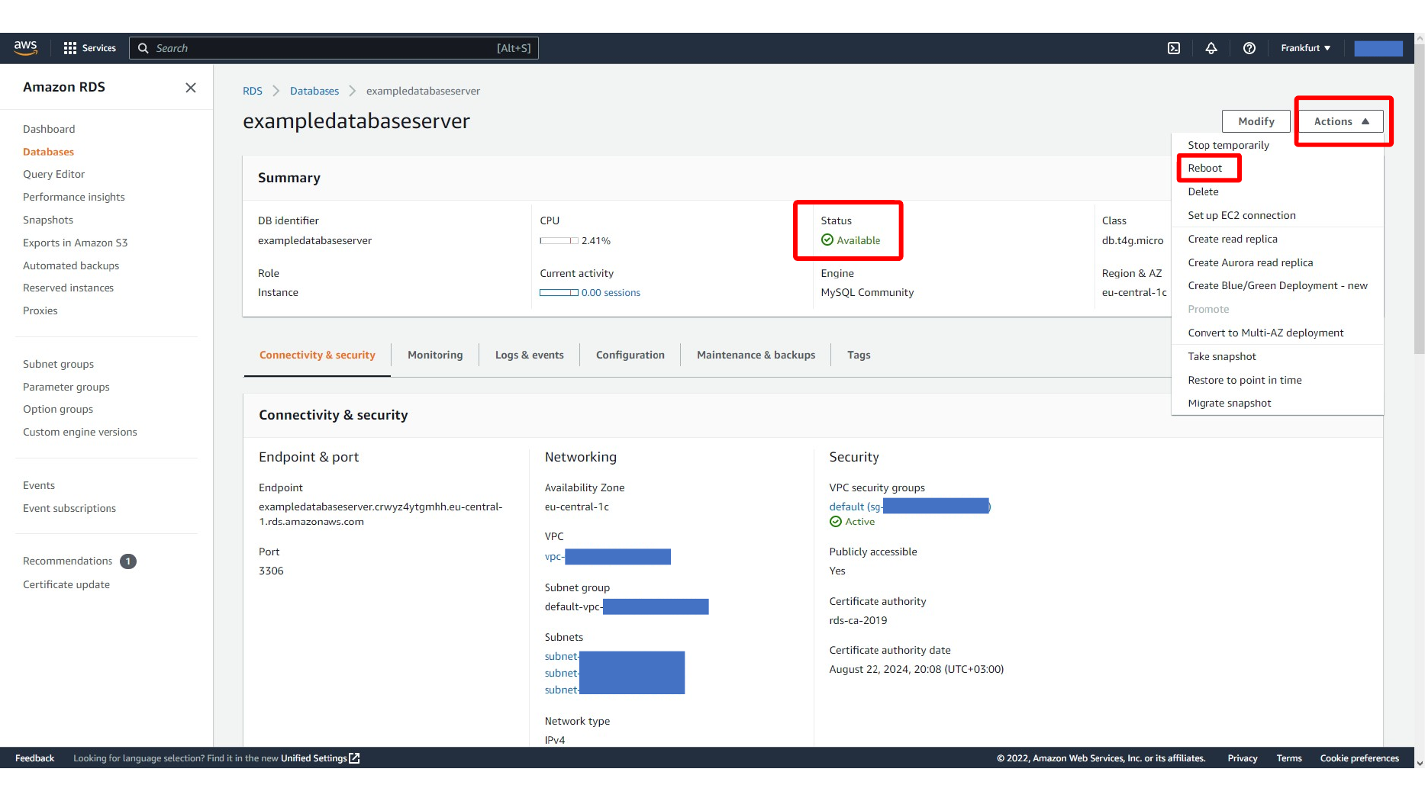Click the search input field
The image size is (1425, 801).
point(334,48)
